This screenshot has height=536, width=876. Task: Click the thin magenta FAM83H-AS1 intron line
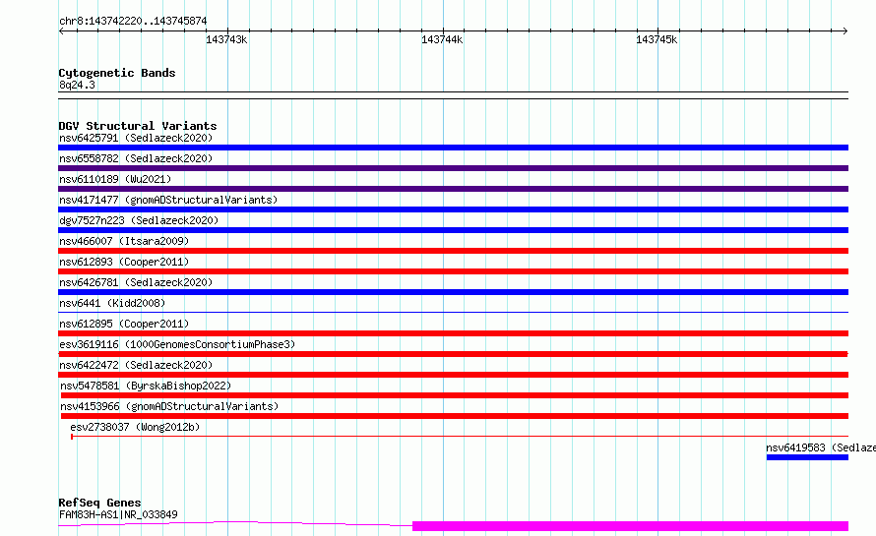pyautogui.click(x=235, y=523)
